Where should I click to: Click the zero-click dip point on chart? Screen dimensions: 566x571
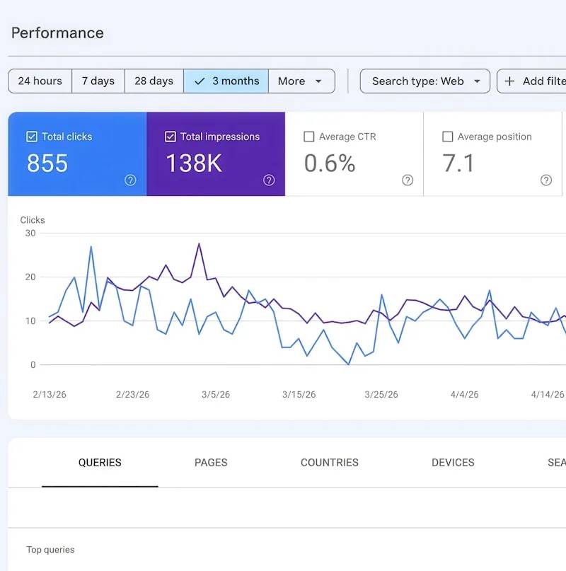point(349,364)
